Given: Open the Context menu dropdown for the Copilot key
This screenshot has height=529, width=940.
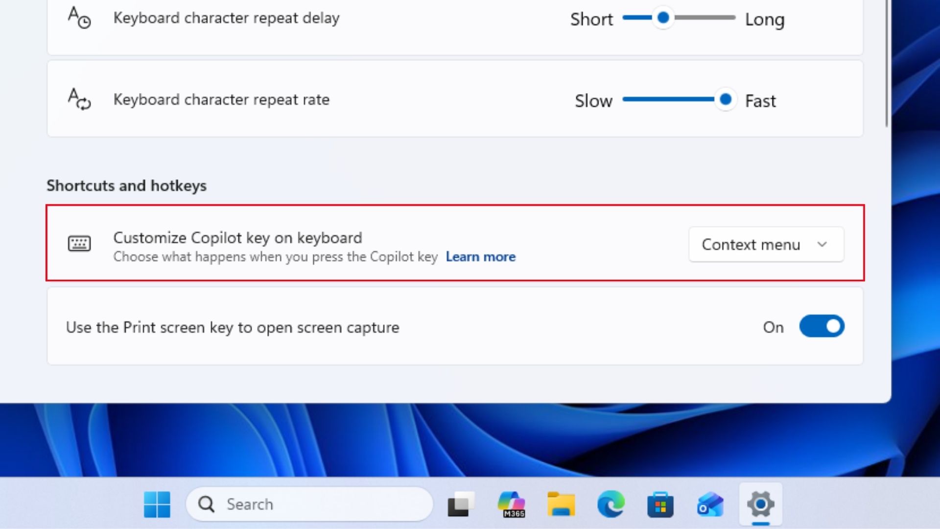Looking at the screenshot, I should pos(766,244).
